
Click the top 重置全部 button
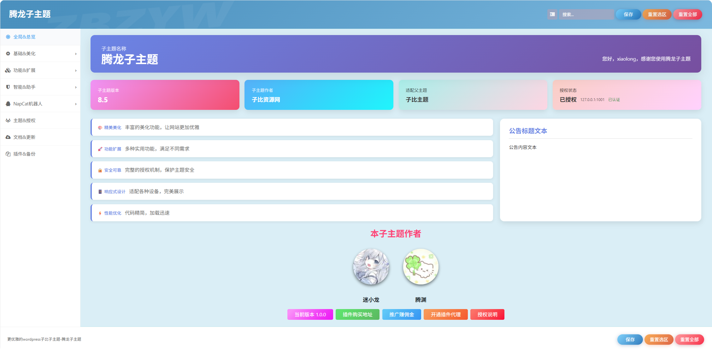pyautogui.click(x=688, y=15)
